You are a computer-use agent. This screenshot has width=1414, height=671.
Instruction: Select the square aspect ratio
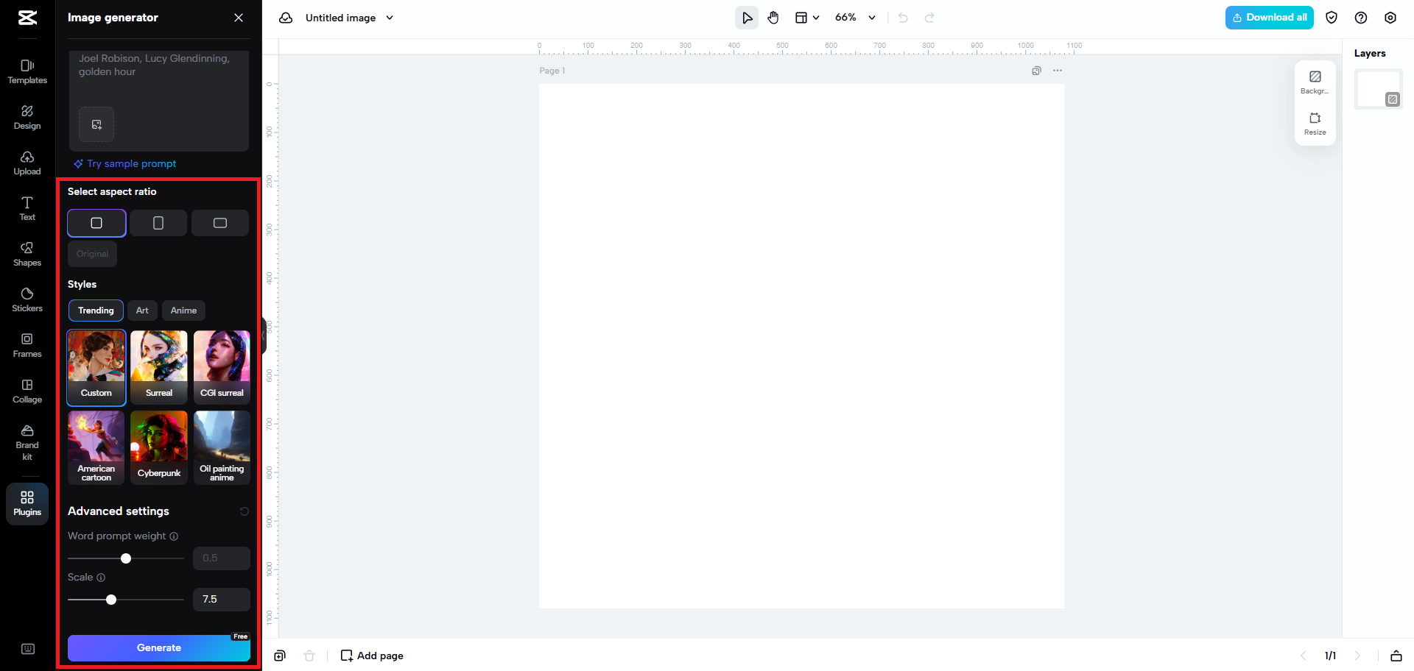(x=96, y=223)
